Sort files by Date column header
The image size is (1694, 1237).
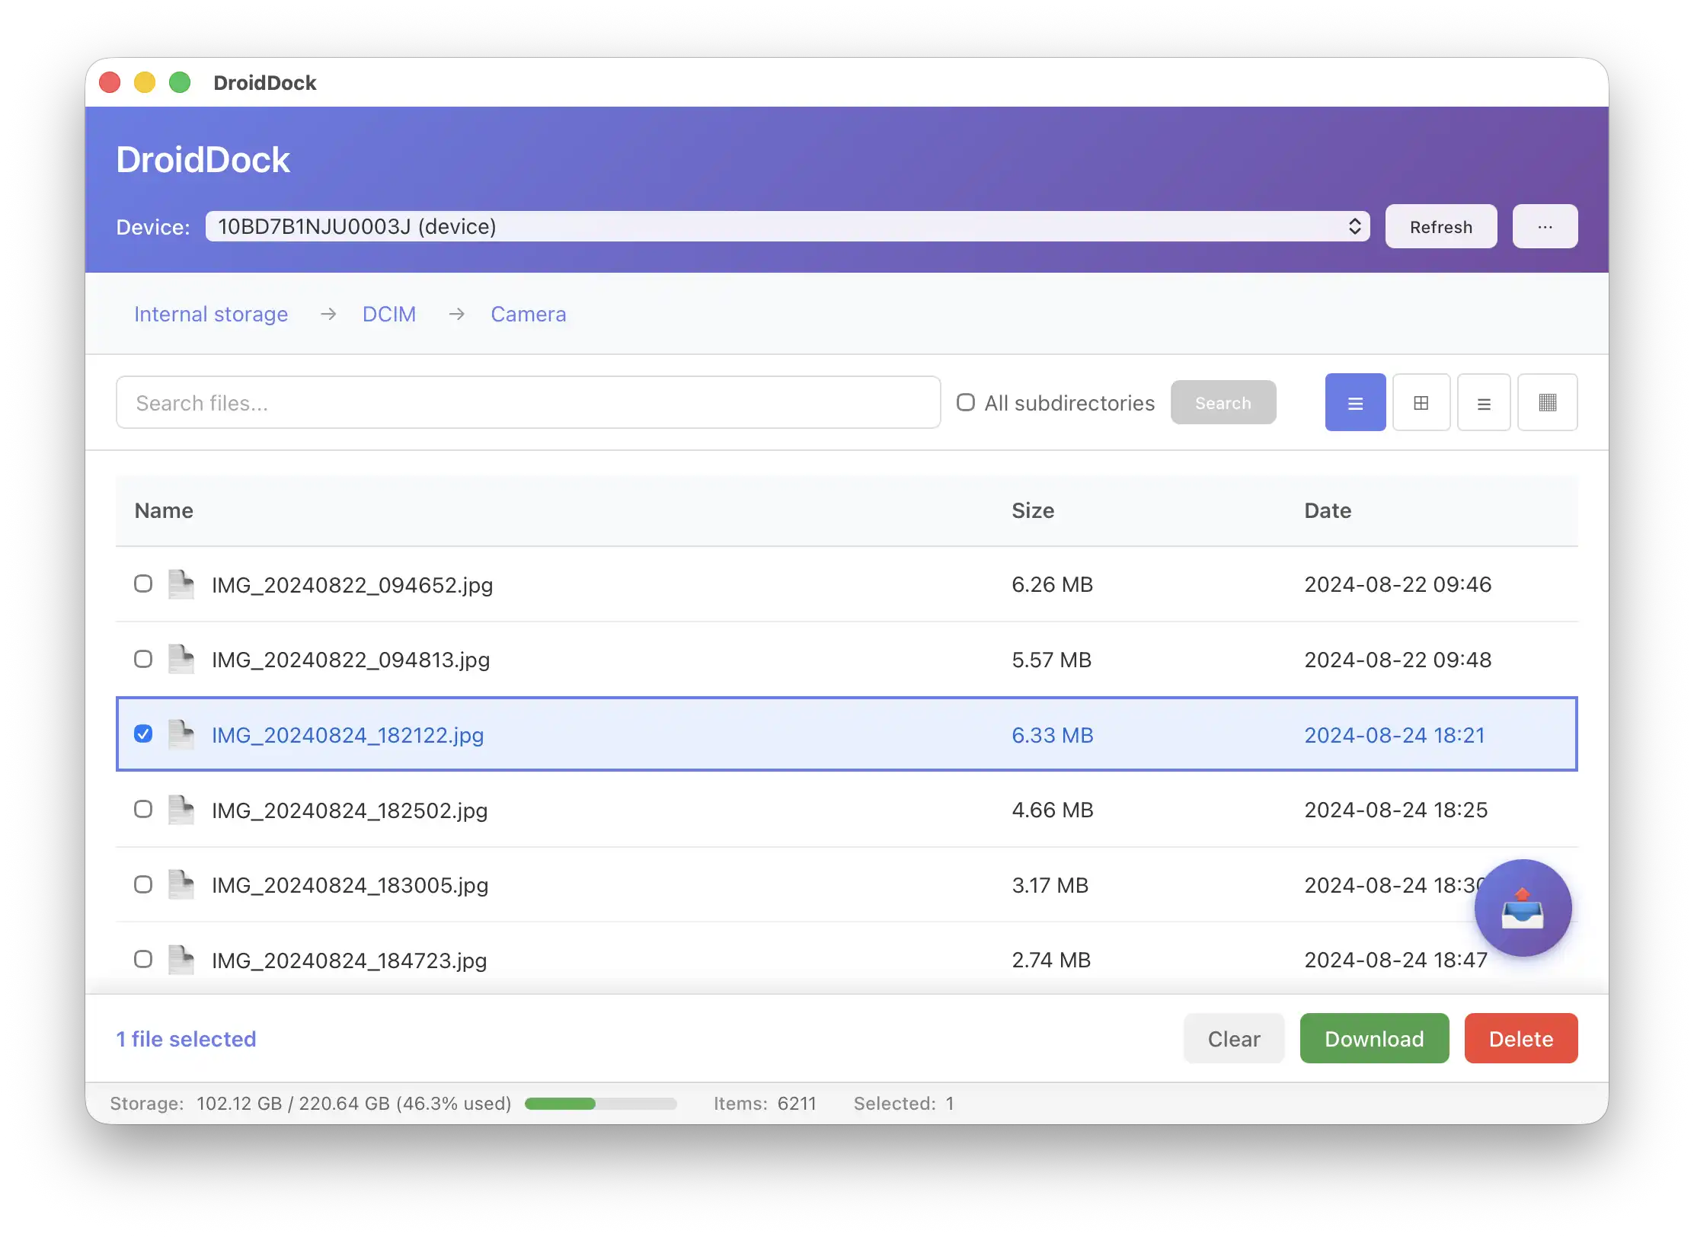(1327, 511)
